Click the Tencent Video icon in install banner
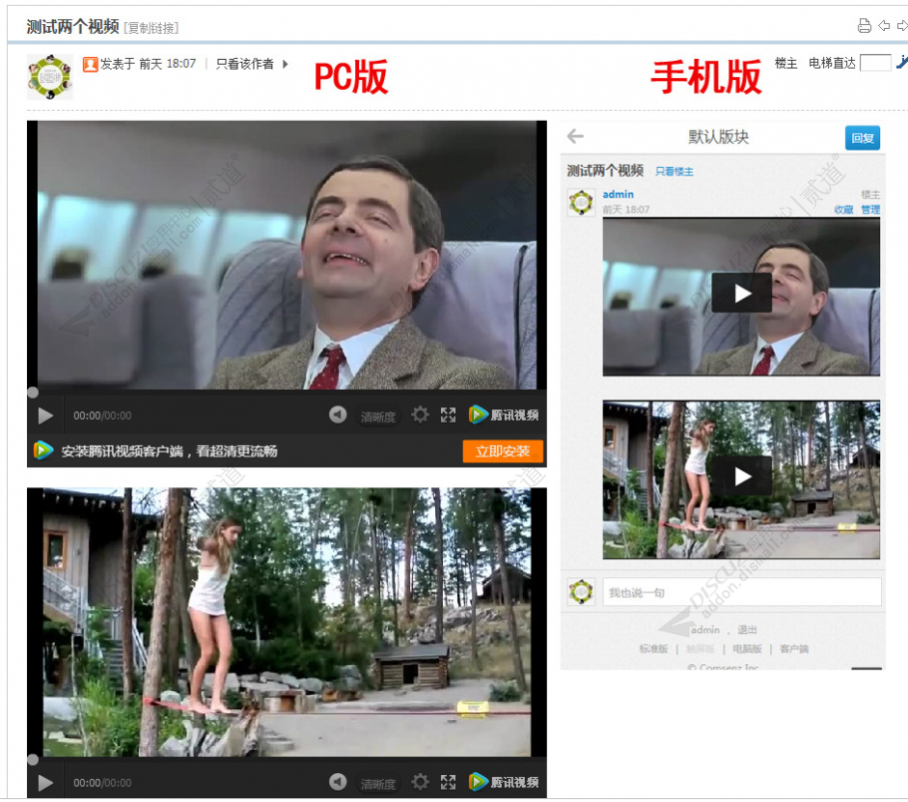908x802 pixels. coord(44,450)
